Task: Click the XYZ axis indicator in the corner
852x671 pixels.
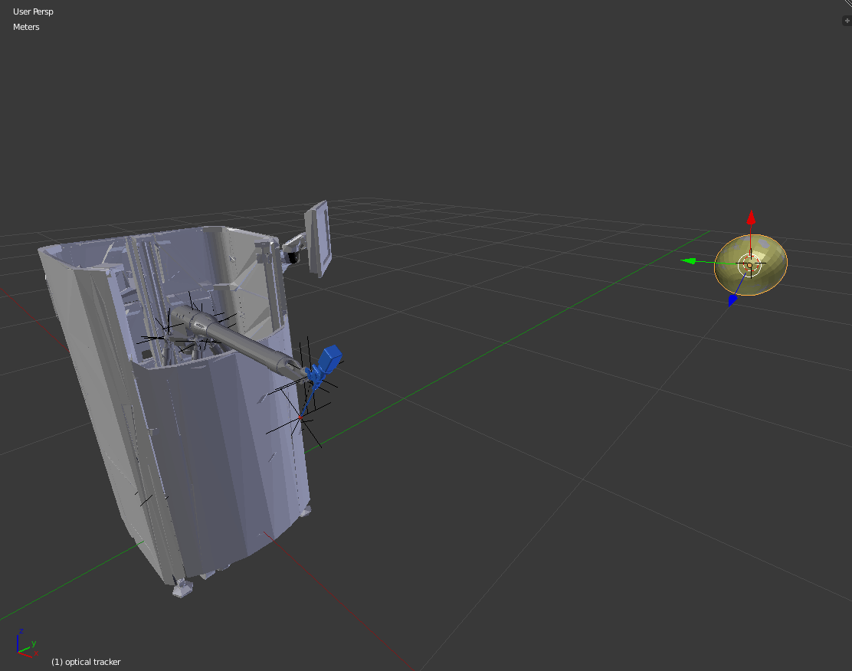Action: [x=26, y=644]
